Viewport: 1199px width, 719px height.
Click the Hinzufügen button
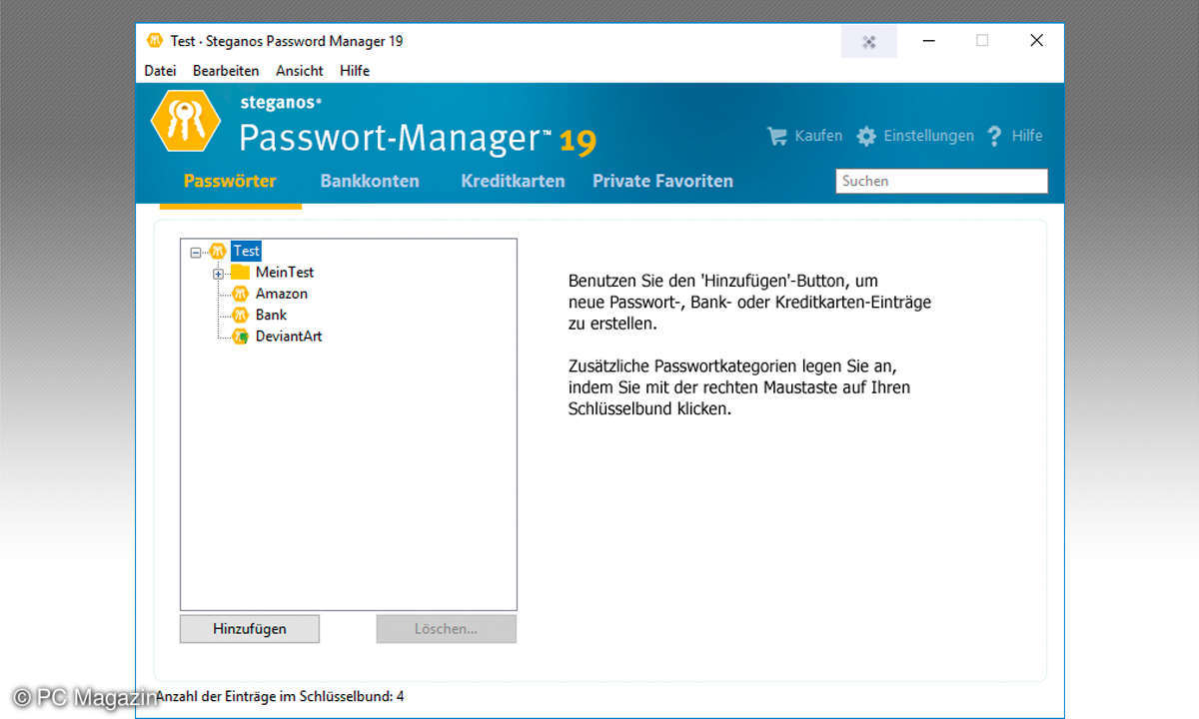click(x=250, y=629)
